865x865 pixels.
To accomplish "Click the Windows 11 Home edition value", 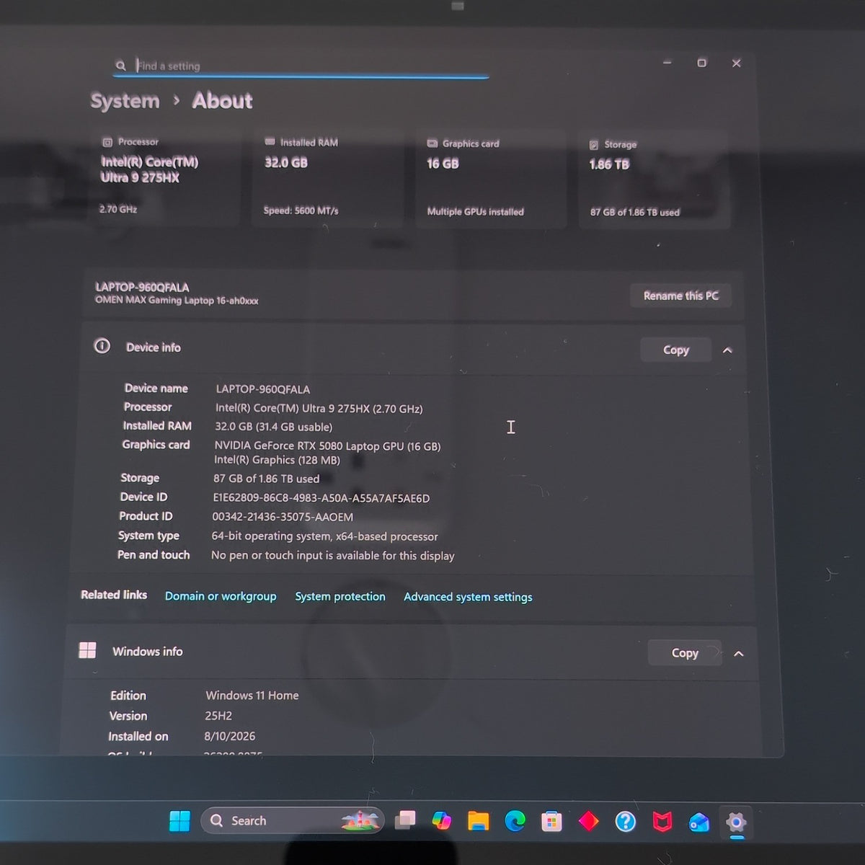I will point(252,696).
